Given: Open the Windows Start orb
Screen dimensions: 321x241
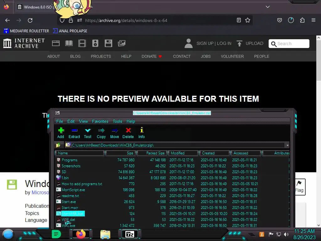Looking at the screenshot, I should point(8,234).
